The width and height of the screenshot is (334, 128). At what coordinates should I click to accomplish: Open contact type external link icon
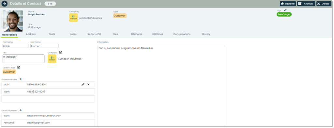point(19,67)
